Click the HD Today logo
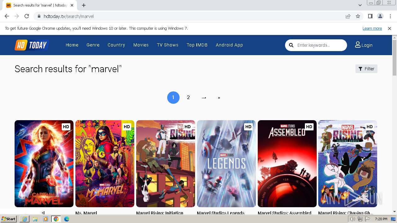Screen dimensions: 397x223 coord(32,45)
